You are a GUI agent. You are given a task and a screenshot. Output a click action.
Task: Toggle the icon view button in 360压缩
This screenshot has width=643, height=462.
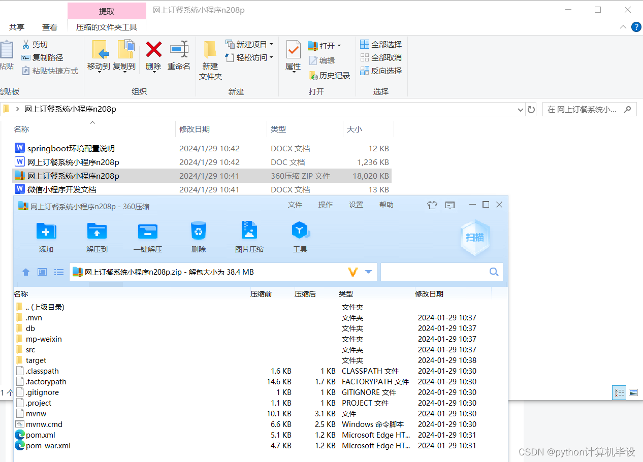click(x=42, y=272)
